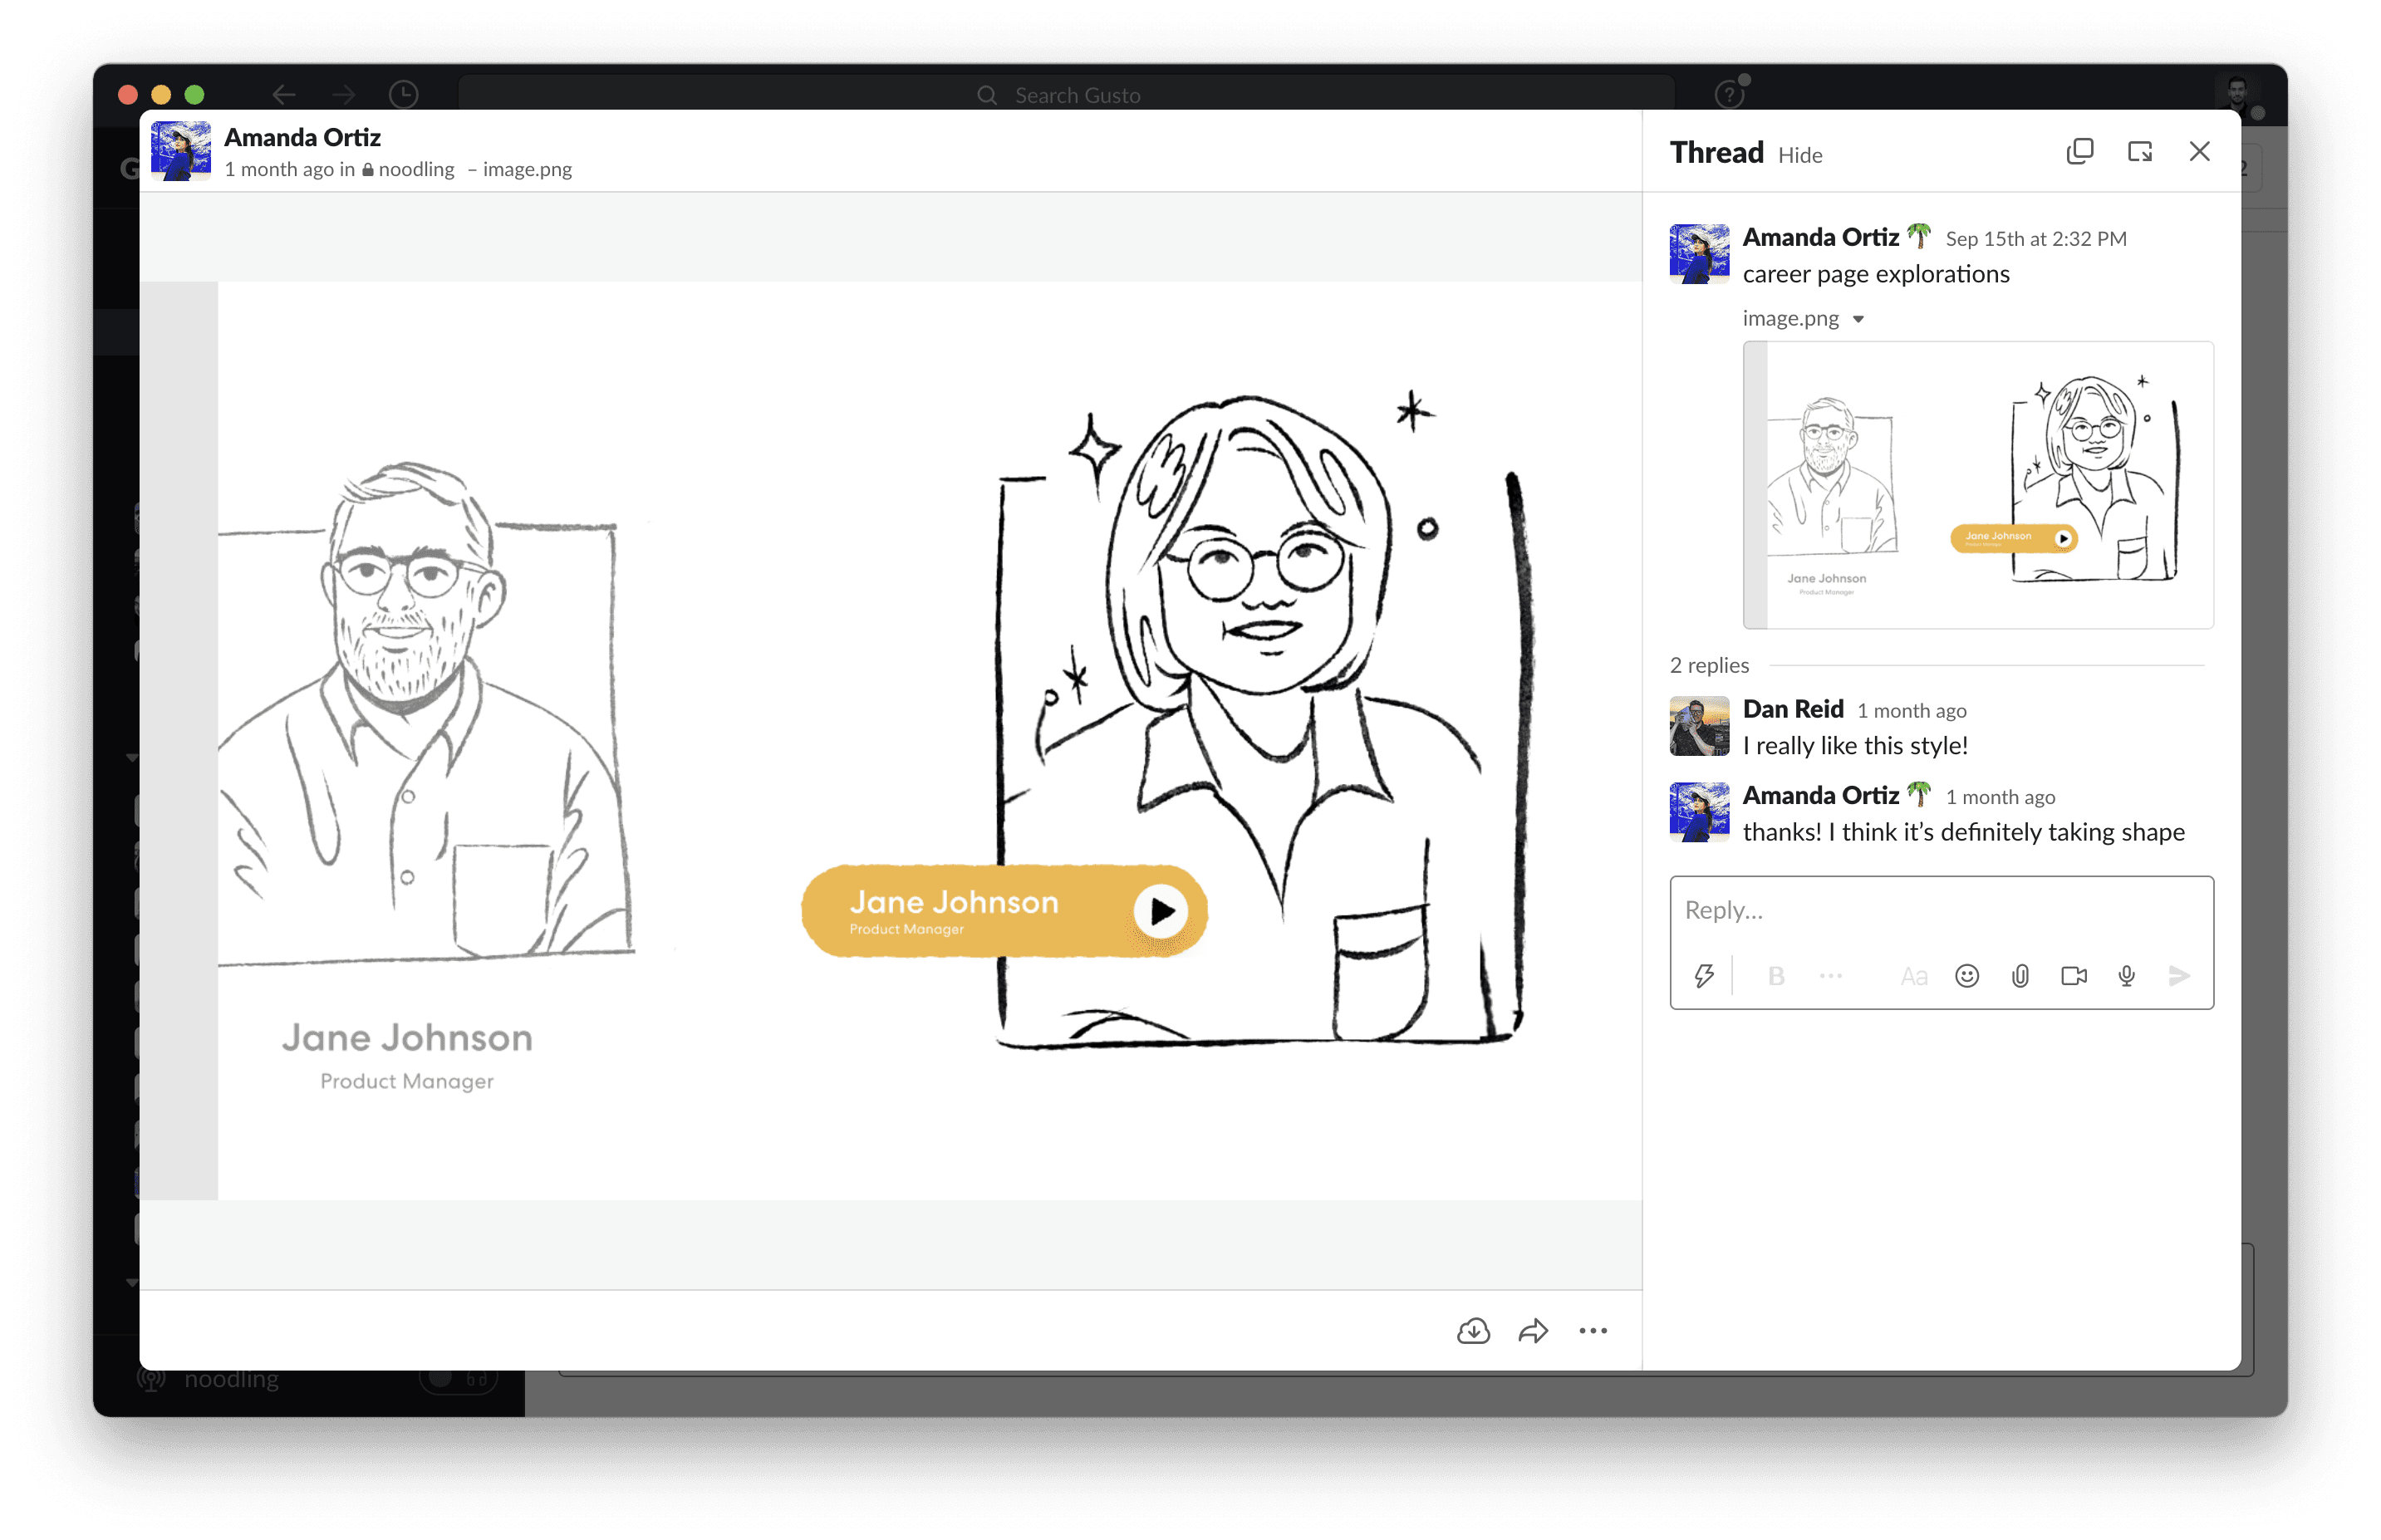
Task: Open the emoji picker in the reply box
Action: [x=1966, y=976]
